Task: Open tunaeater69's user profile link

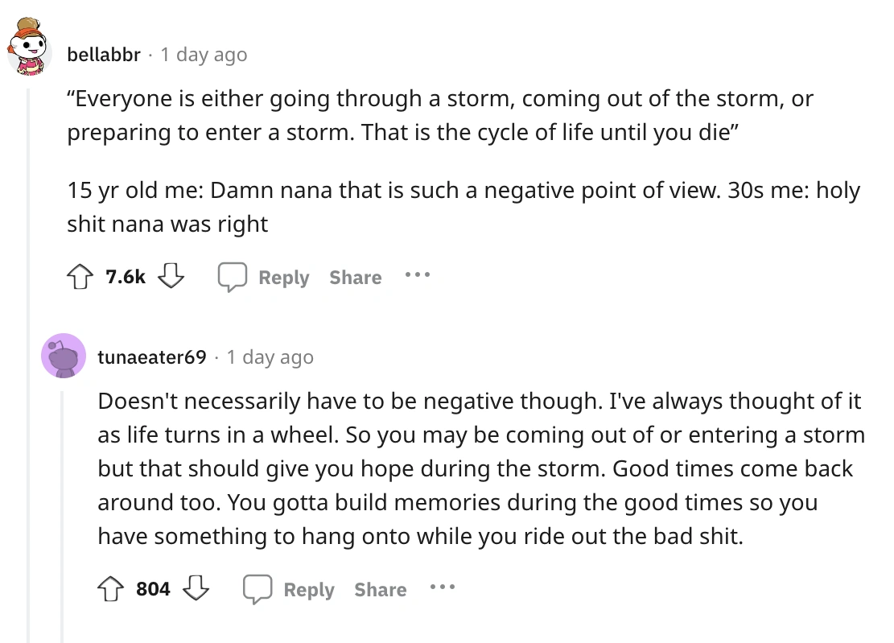Action: click(152, 357)
